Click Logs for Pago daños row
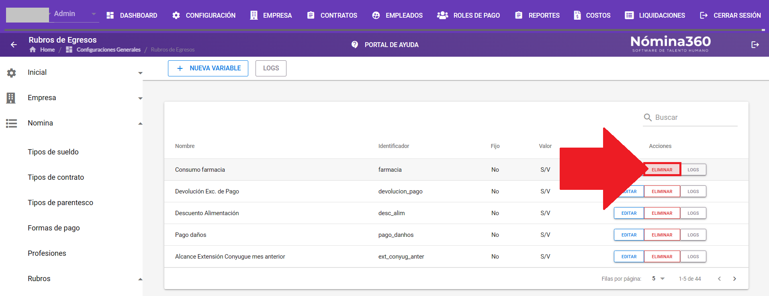Viewport: 769px width, 296px height. (x=693, y=235)
